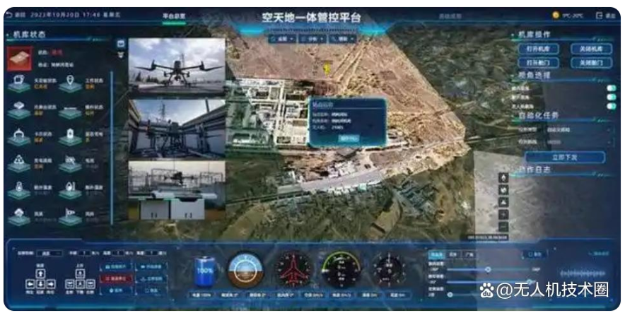Toggle the first camera view switch

[611, 88]
